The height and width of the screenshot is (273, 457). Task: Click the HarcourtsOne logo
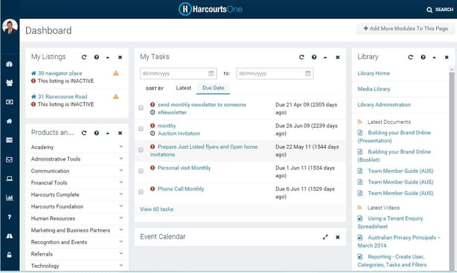click(x=210, y=9)
